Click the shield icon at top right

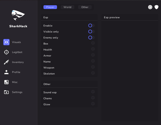[156, 7]
